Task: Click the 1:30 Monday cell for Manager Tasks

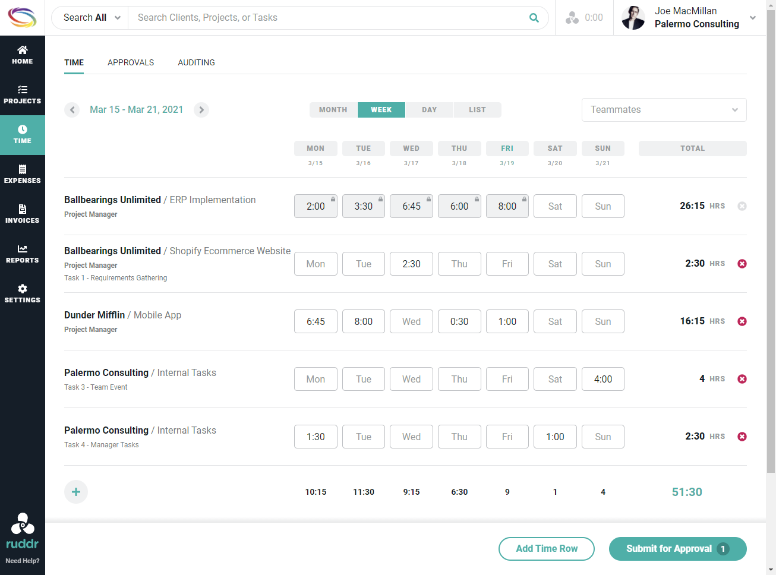Action: click(x=316, y=437)
